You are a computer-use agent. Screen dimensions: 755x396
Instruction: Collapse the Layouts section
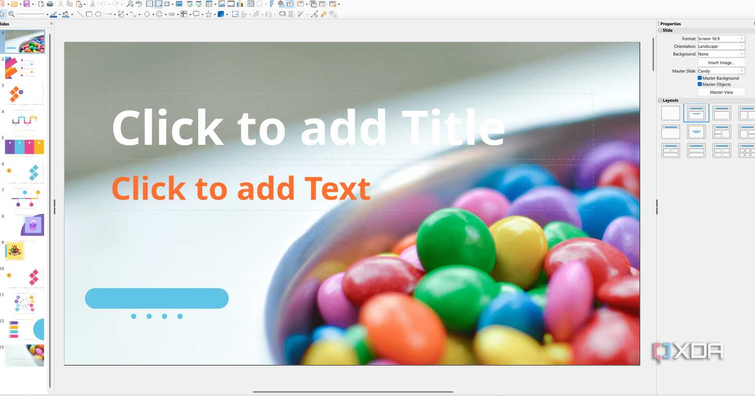point(660,101)
